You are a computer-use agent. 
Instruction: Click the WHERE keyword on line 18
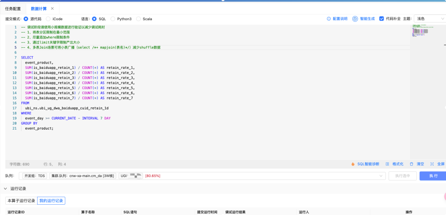pyautogui.click(x=26, y=113)
